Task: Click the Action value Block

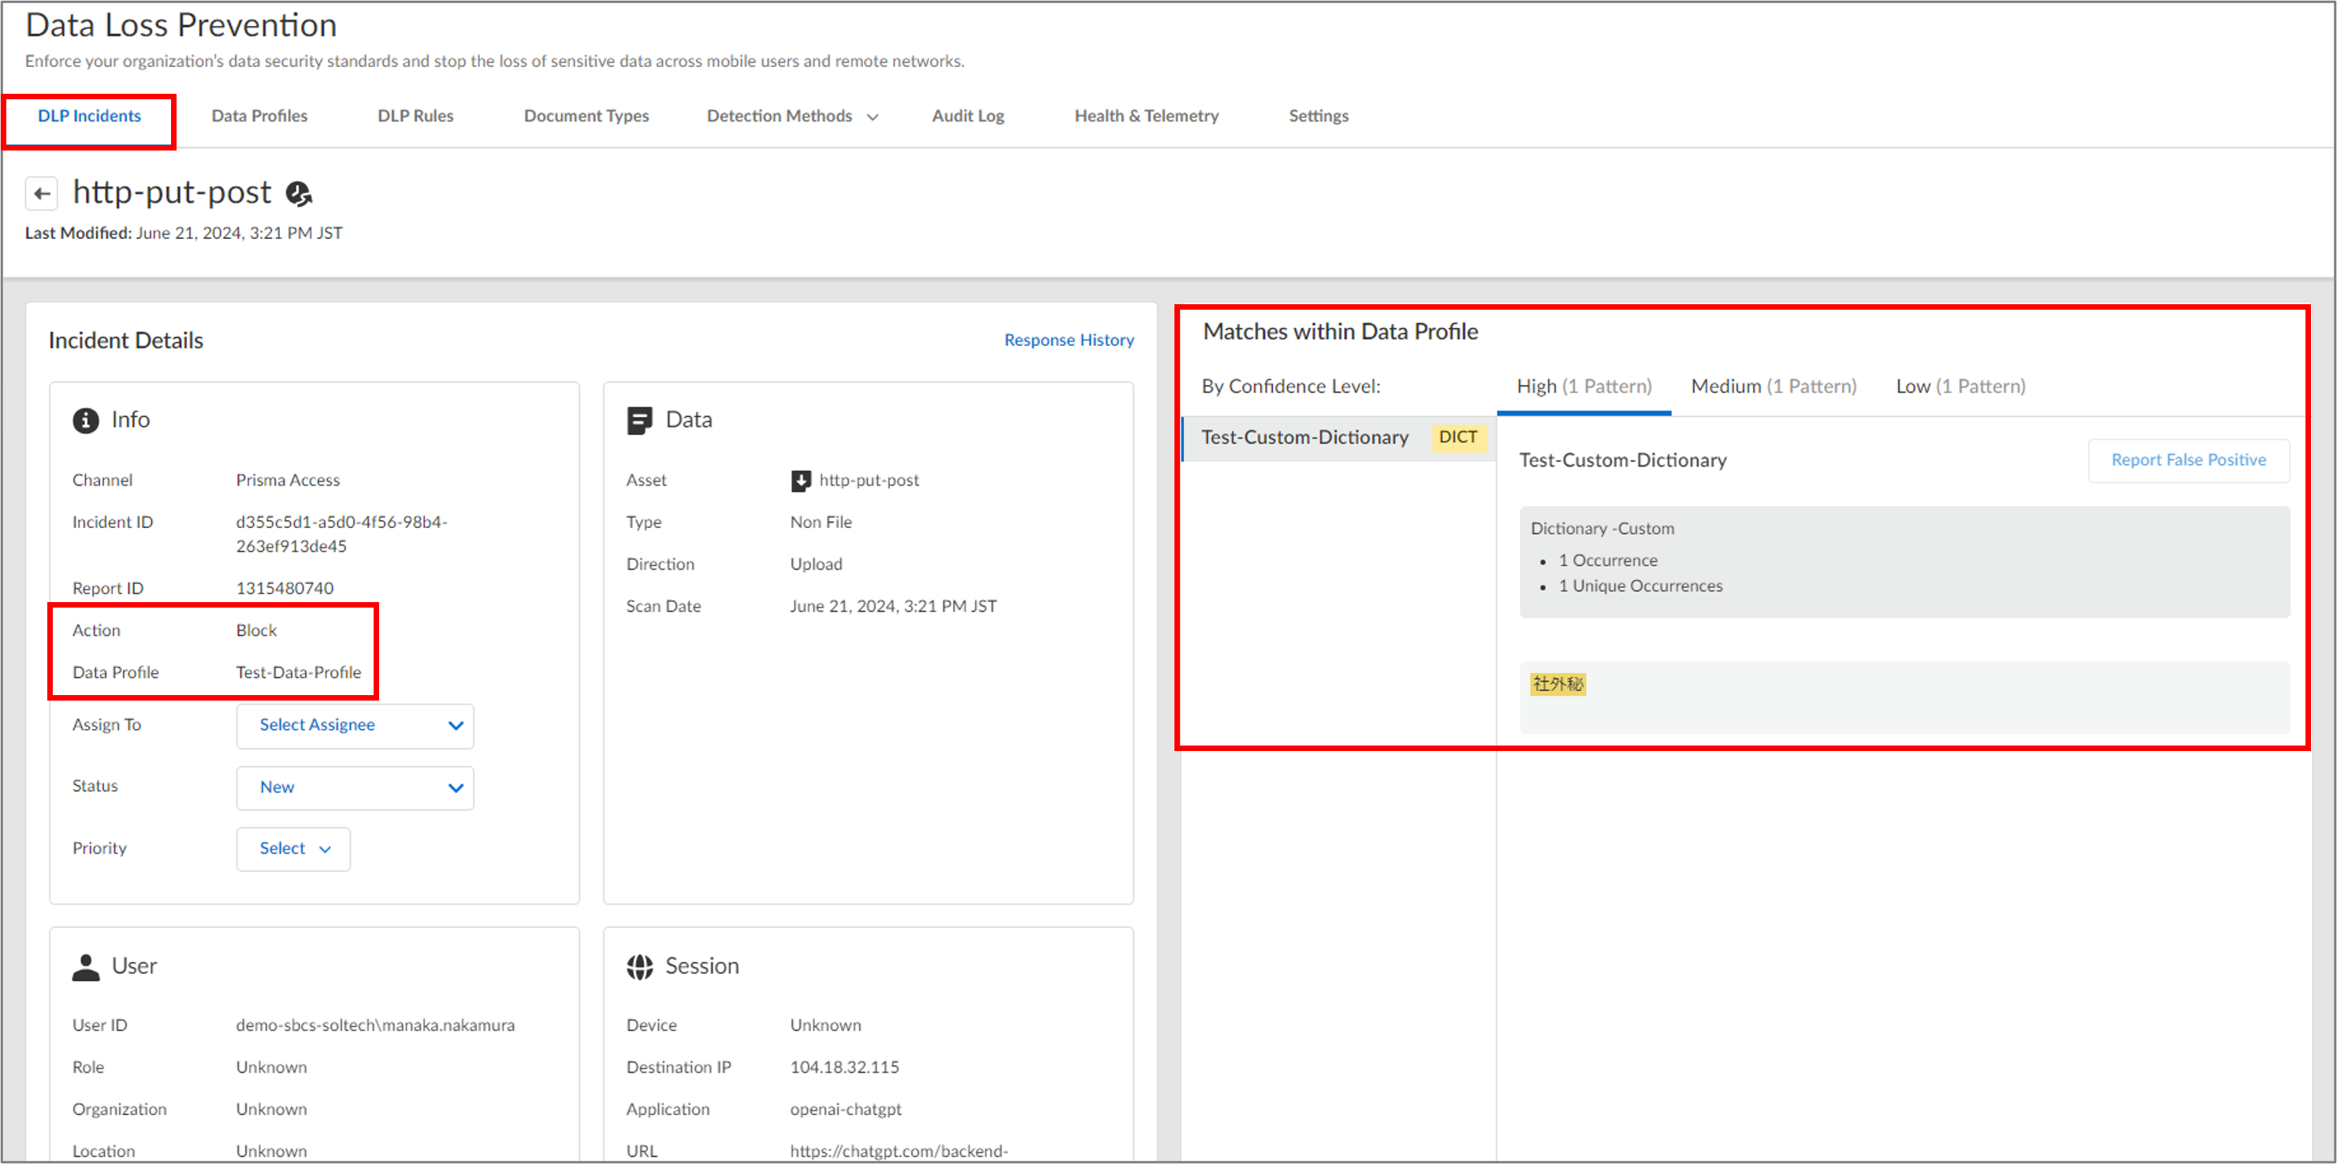Action: 257,630
